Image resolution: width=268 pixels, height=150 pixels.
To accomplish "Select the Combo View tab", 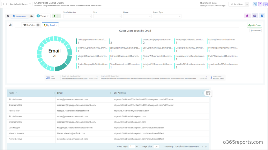I will pos(19,16).
